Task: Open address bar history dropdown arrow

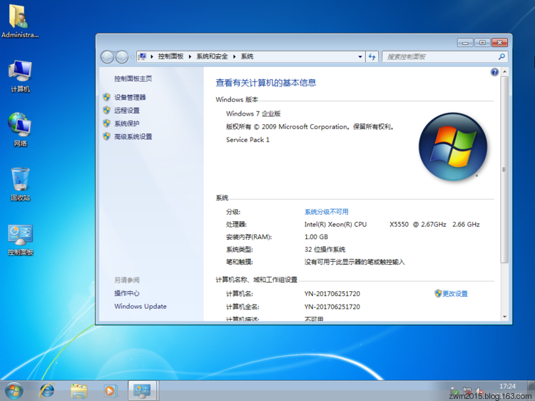Action: [360, 56]
